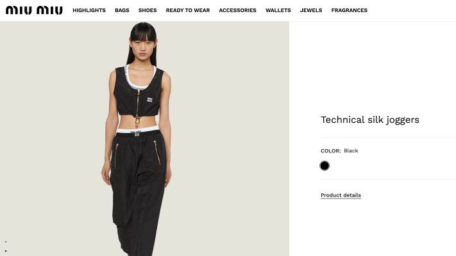Click the black zip crop top in photo
Screen dimensions: 456x256
(137, 92)
